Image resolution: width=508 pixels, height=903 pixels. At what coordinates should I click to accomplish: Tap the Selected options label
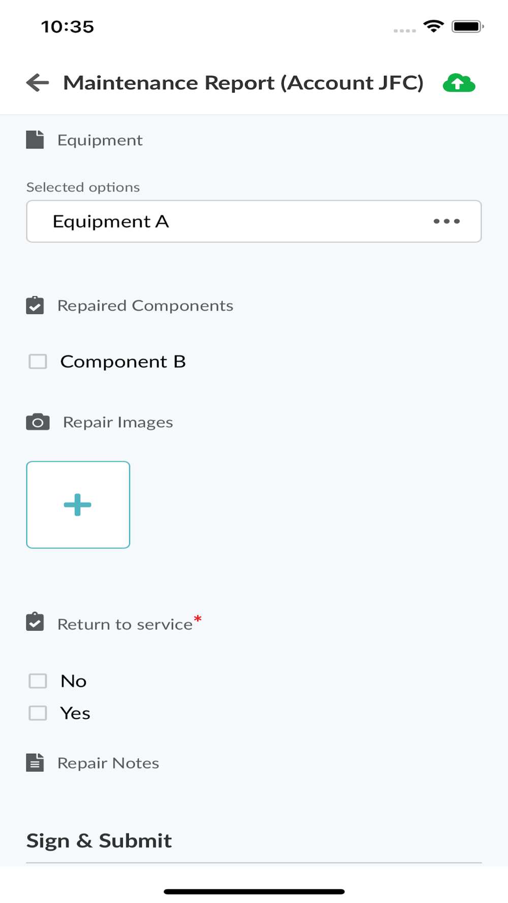click(83, 187)
